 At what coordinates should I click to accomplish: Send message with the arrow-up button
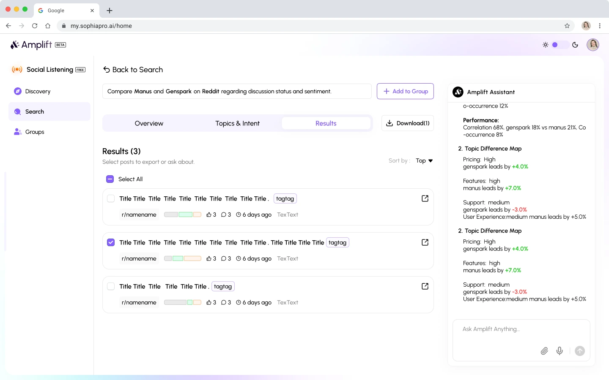[x=580, y=351]
